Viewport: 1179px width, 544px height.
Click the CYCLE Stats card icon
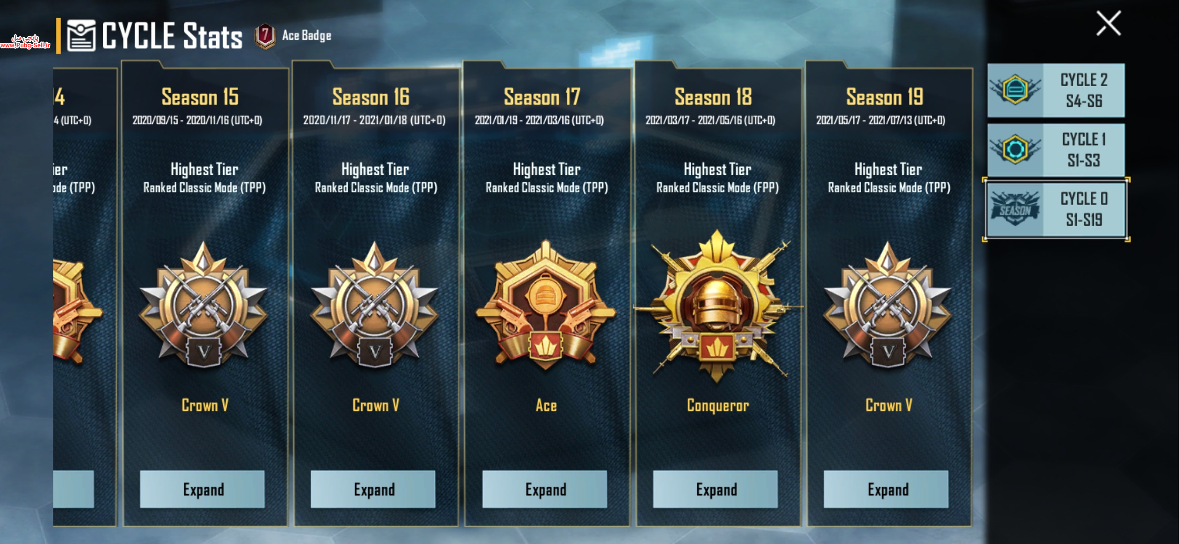[81, 36]
